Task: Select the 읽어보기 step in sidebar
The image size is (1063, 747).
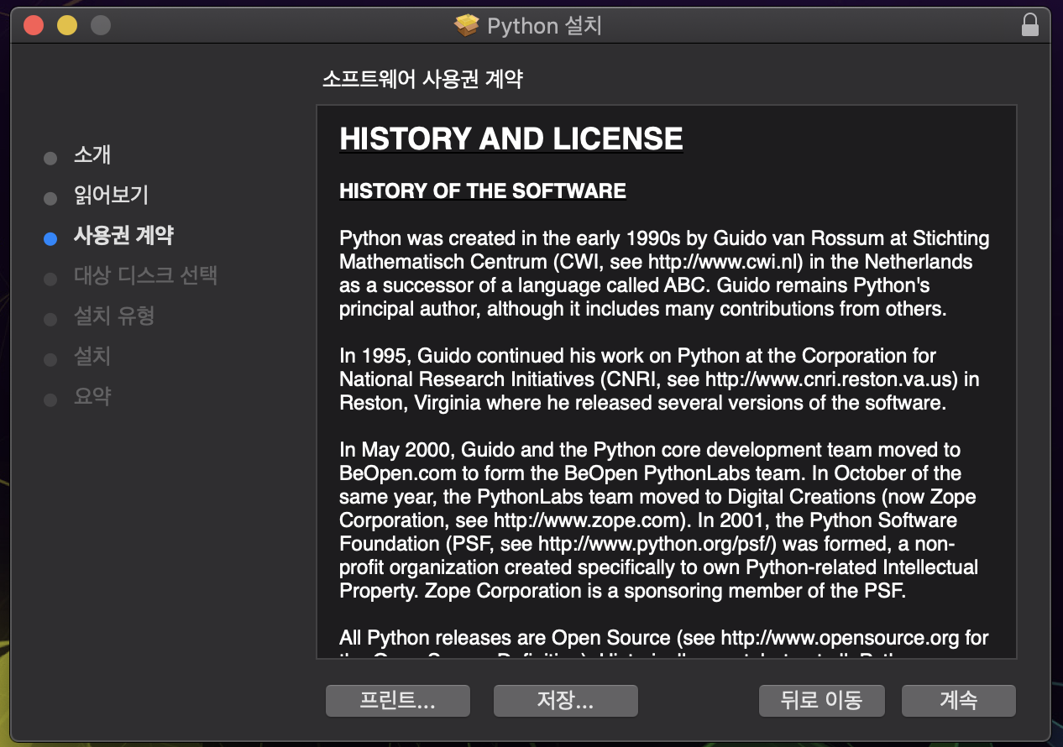Action: click(x=111, y=196)
